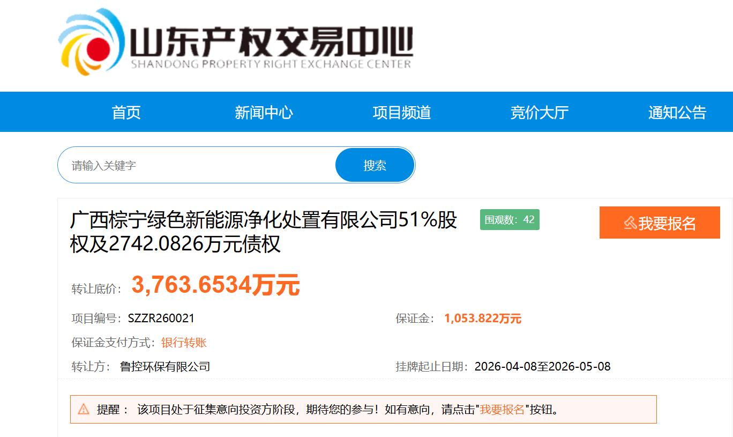The height and width of the screenshot is (437, 733).
Task: Focus the 请输入关键字 search field
Action: pyautogui.click(x=198, y=165)
